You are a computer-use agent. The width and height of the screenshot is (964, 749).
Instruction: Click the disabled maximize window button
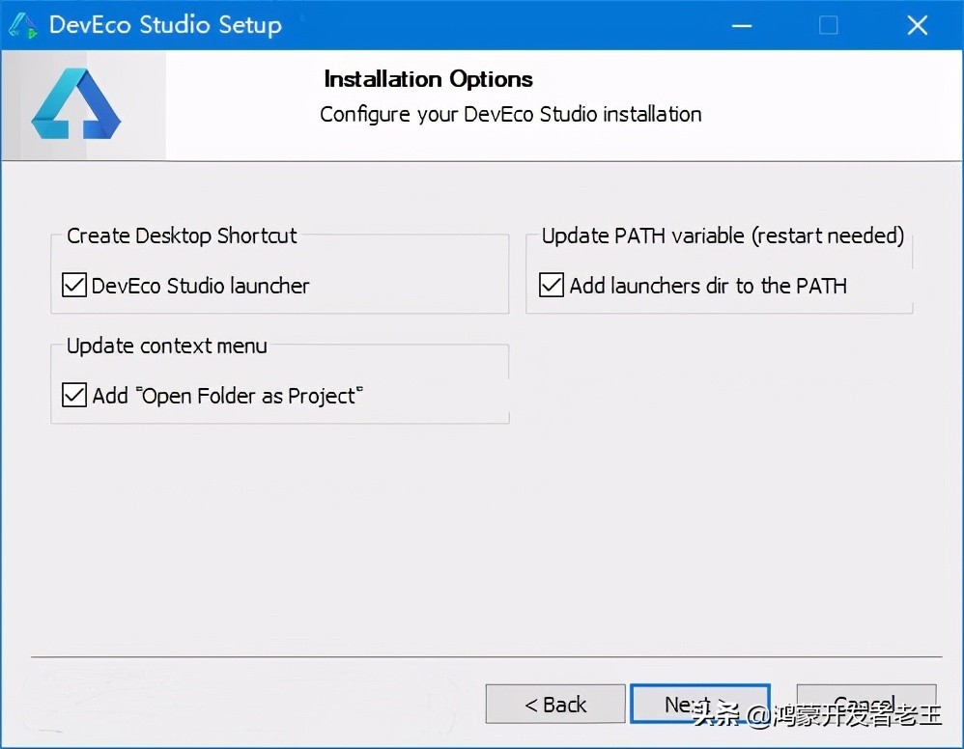(828, 25)
